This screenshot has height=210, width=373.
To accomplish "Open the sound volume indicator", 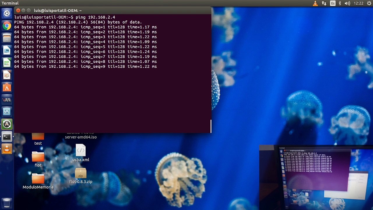I will [x=347, y=3].
